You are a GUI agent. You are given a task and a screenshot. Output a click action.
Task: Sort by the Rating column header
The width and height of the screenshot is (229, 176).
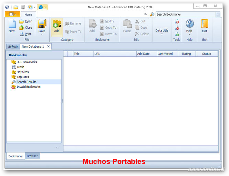[187, 54]
